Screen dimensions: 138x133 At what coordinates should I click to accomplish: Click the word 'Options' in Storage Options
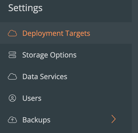[63, 55]
